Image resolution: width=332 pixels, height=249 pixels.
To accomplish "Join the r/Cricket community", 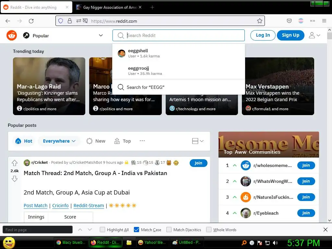I will (x=198, y=163).
